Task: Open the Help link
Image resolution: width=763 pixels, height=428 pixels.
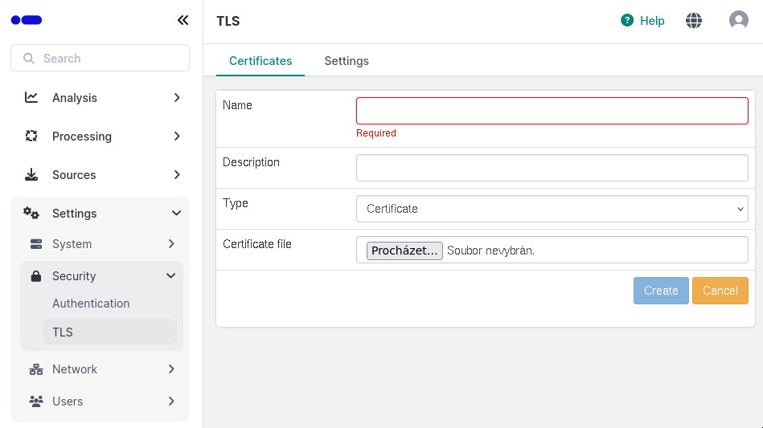Action: click(x=652, y=20)
